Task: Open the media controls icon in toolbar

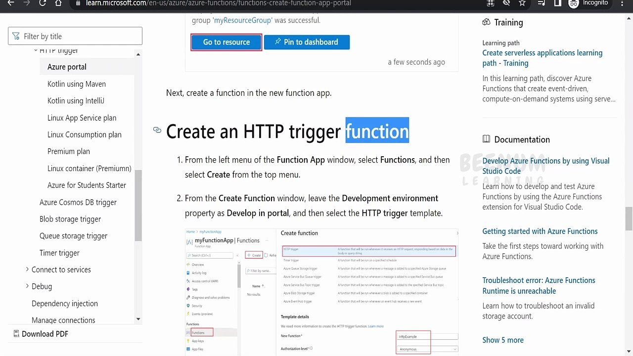Action: pyautogui.click(x=542, y=3)
